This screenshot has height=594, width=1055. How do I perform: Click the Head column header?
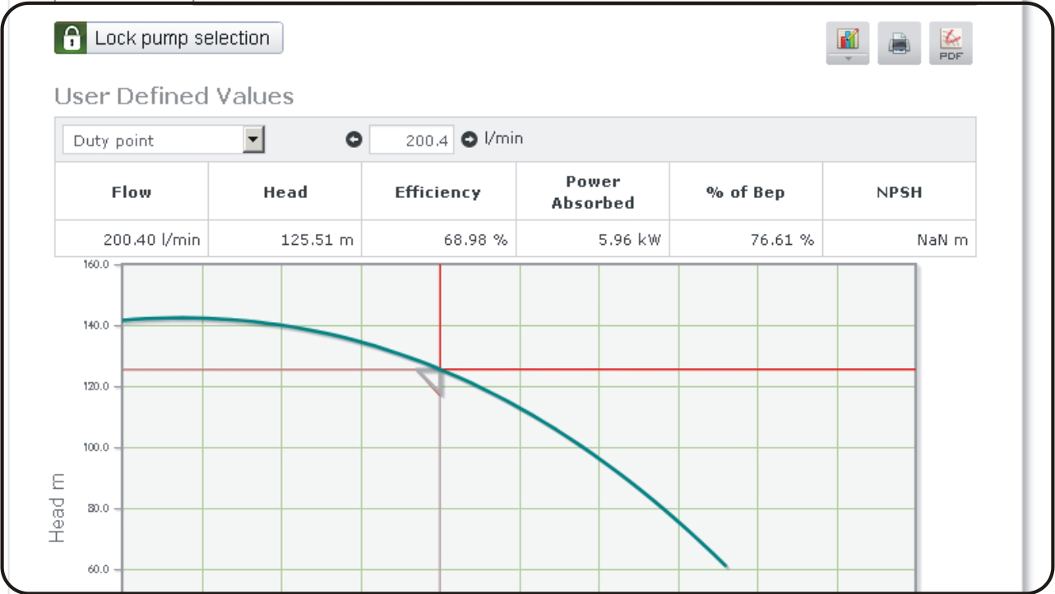pyautogui.click(x=285, y=192)
